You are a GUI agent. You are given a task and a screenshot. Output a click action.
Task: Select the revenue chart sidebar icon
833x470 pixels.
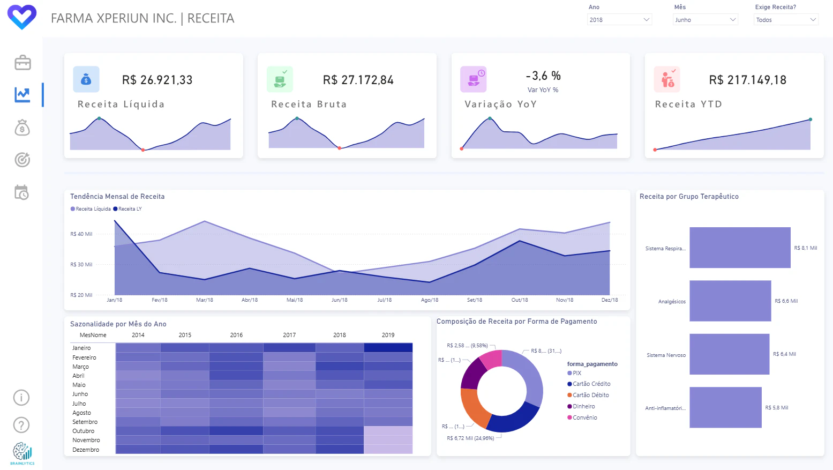click(x=22, y=95)
